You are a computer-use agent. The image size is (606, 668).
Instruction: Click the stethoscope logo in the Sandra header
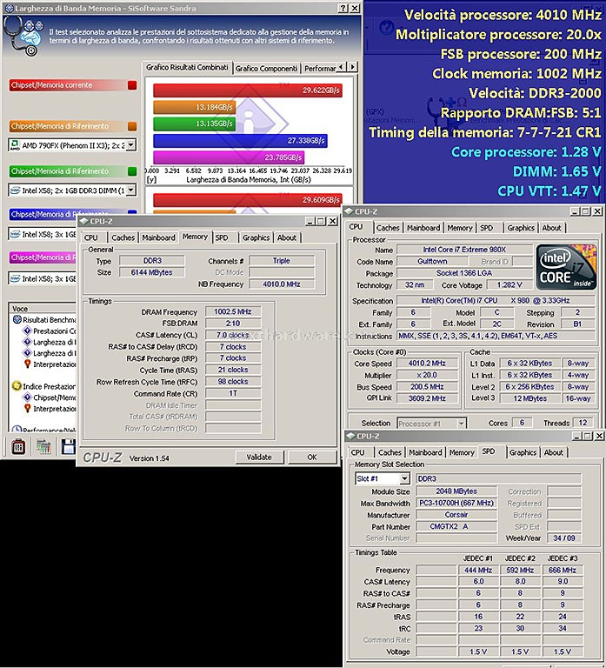tap(23, 36)
